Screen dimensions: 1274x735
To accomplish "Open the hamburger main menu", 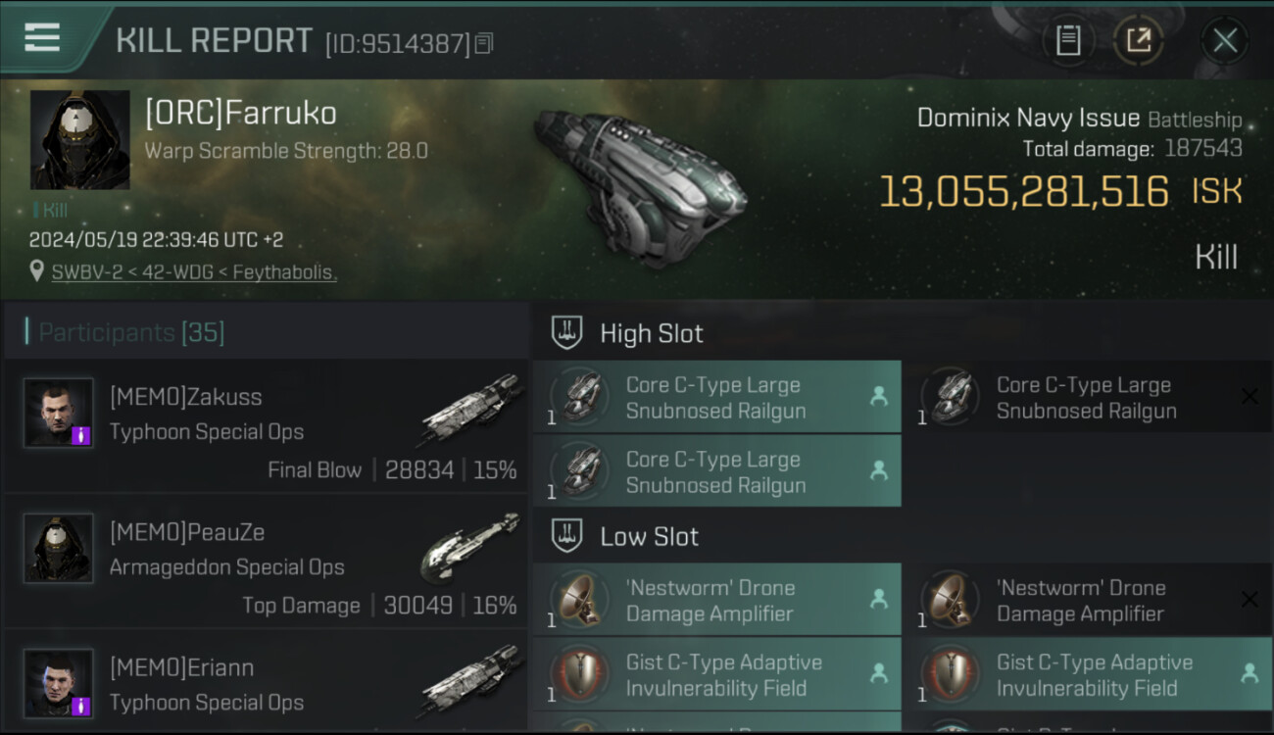I will point(42,37).
